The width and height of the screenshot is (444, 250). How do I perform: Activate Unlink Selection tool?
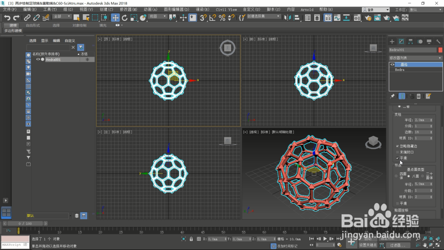36,18
